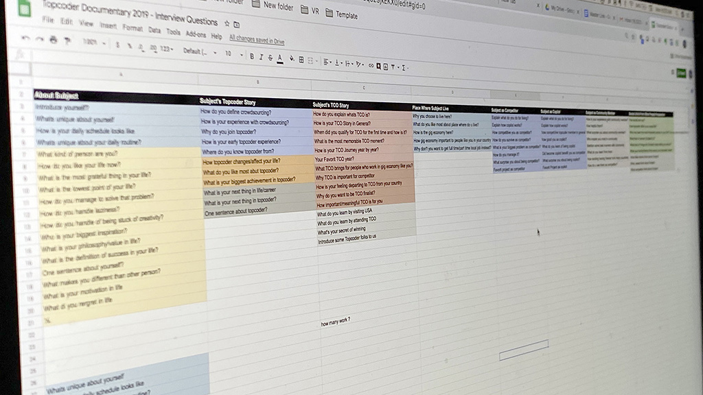Star the Topcoder Documentary spreadsheet
Screen dimensions: 703x395
click(227, 23)
